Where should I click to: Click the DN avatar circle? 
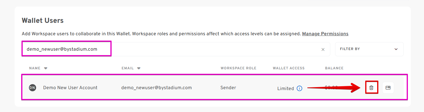click(33, 88)
